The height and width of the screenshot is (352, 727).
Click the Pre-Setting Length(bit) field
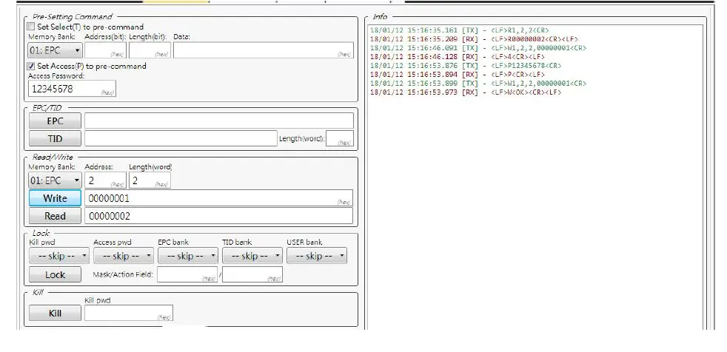(150, 50)
